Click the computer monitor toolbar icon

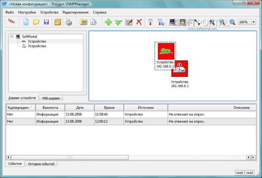pos(172,22)
